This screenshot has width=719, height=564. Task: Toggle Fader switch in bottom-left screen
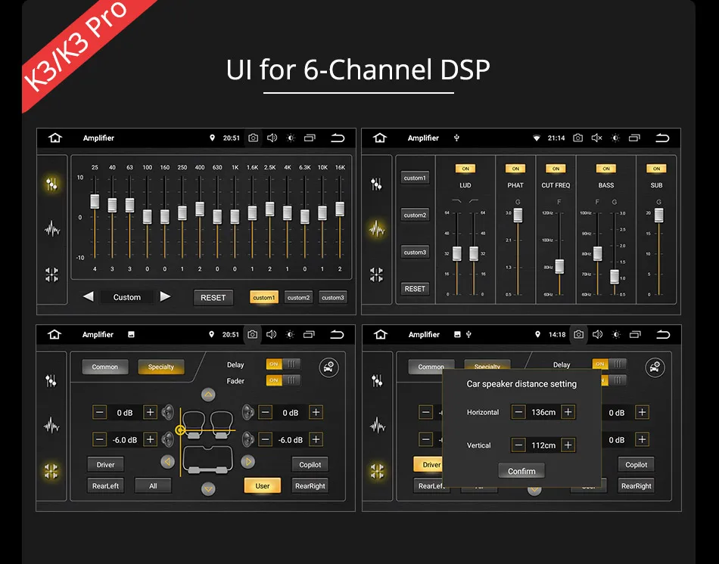(x=283, y=380)
